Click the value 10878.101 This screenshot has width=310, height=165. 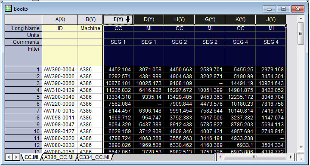coord(118,83)
